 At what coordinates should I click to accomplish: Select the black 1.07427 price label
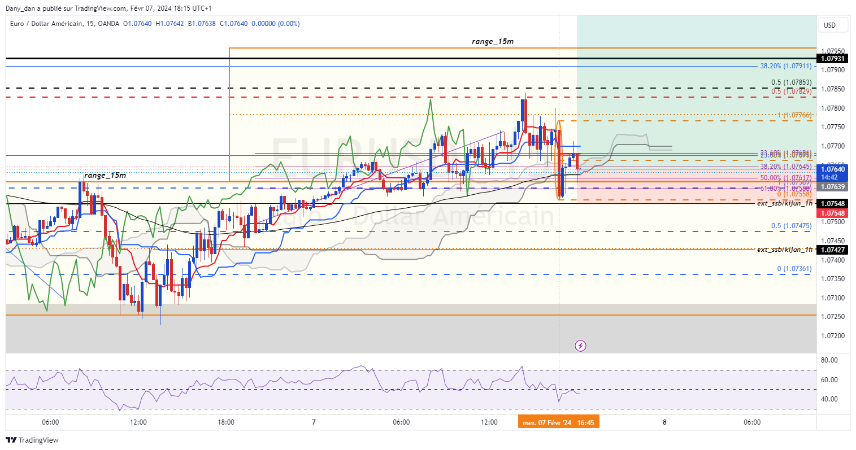pos(833,250)
